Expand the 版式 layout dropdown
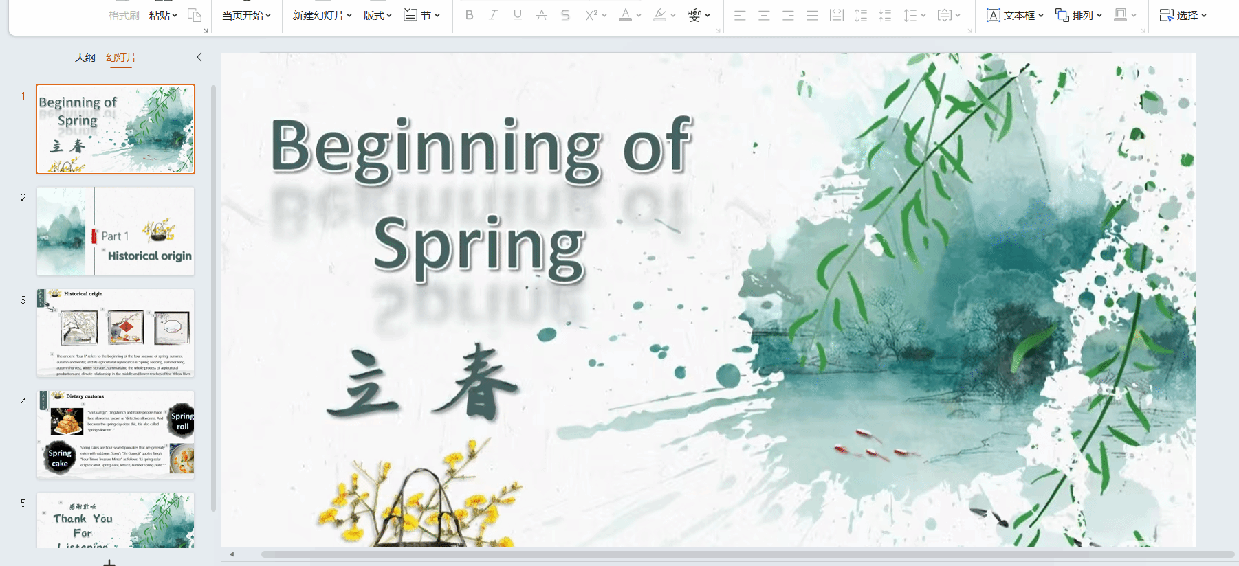 click(x=377, y=15)
